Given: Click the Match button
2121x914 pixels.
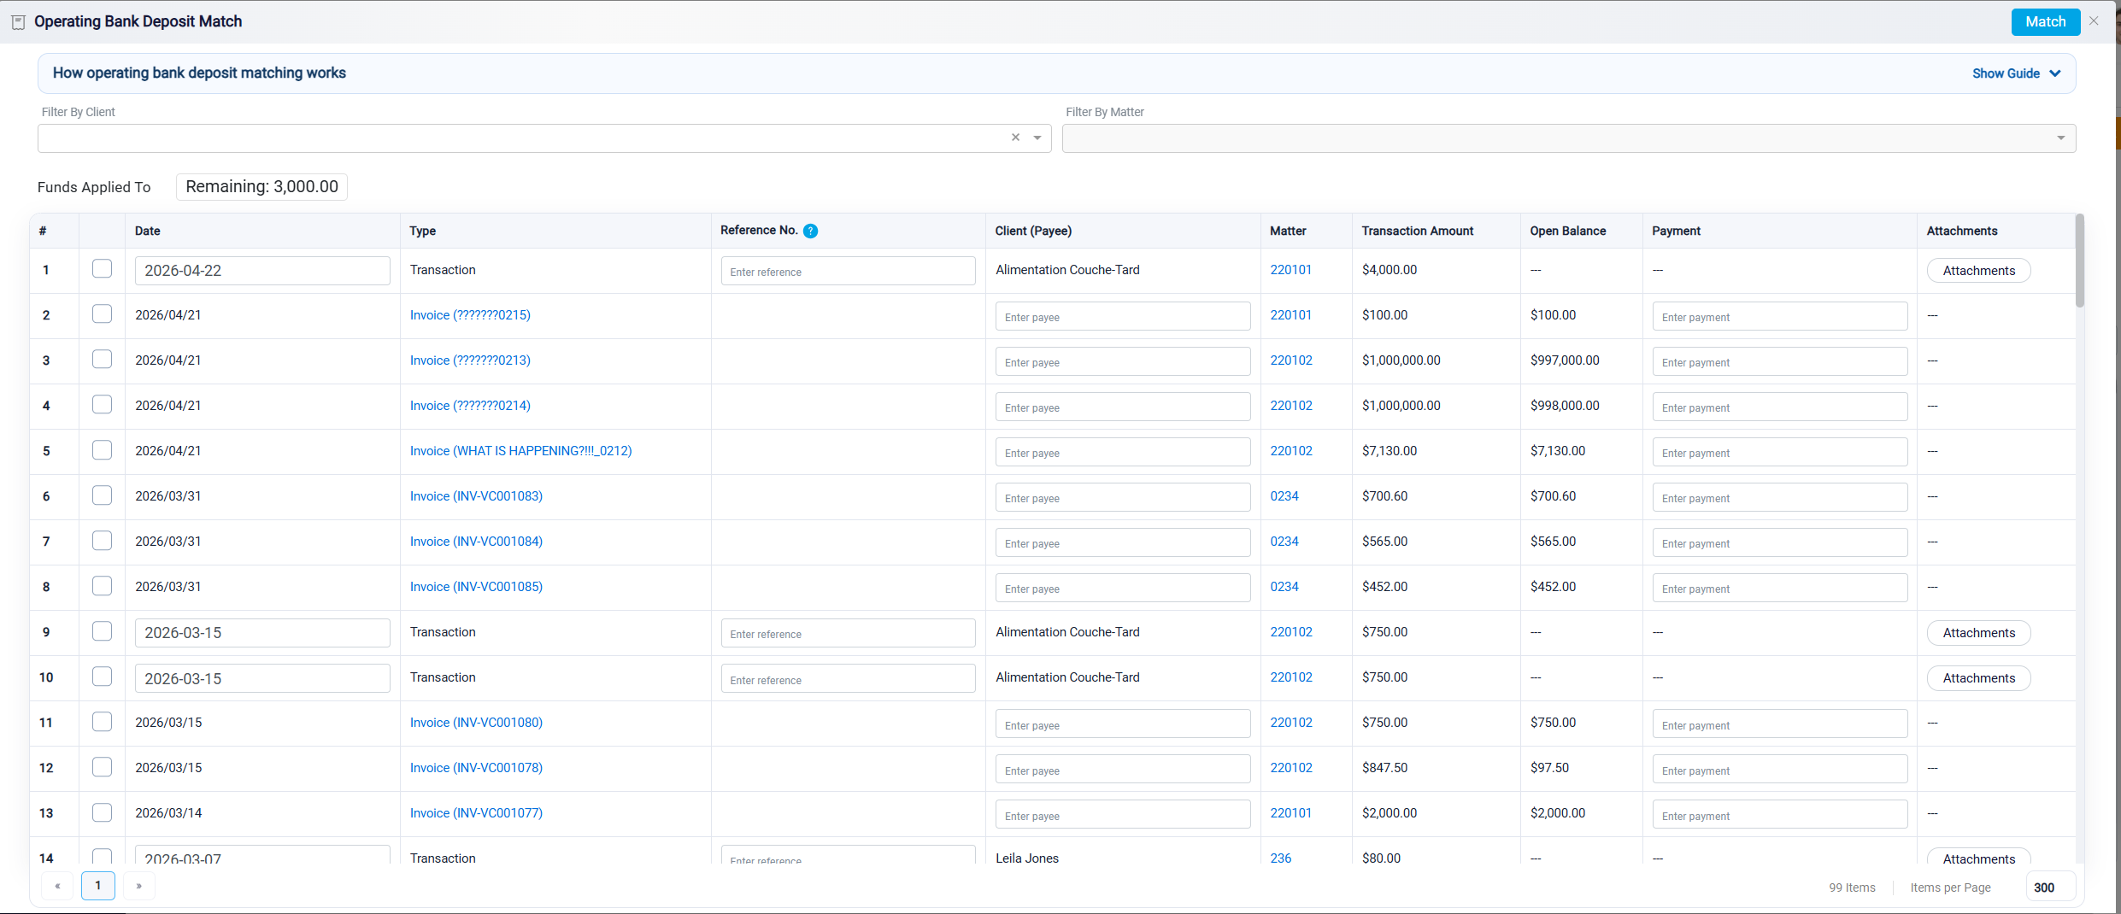Looking at the screenshot, I should [2045, 21].
